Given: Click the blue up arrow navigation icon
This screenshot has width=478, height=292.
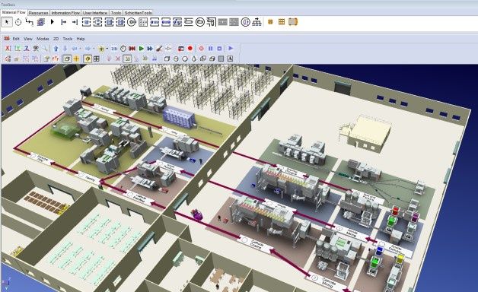Looking at the screenshot, I should [x=56, y=49].
